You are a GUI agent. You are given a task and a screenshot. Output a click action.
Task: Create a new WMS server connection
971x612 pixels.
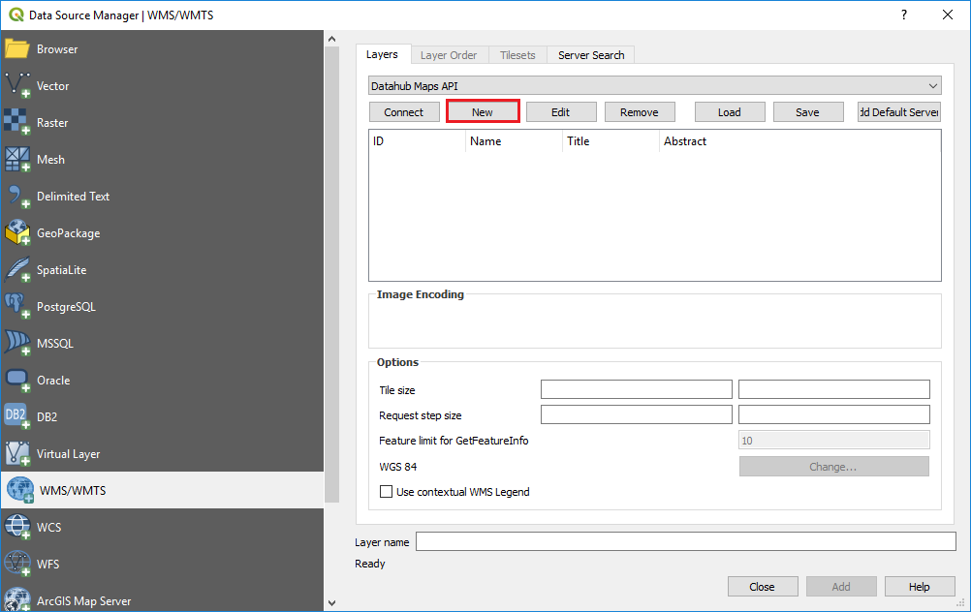tap(483, 111)
